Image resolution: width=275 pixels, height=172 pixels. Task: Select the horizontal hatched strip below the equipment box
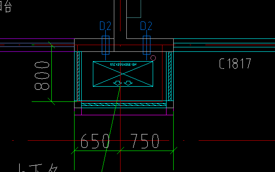[x=124, y=105]
